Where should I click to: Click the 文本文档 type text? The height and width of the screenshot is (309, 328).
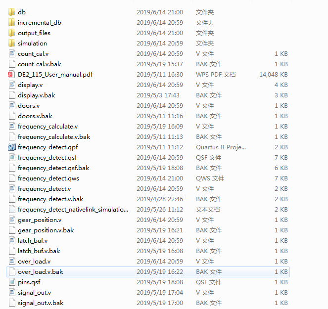(208, 210)
